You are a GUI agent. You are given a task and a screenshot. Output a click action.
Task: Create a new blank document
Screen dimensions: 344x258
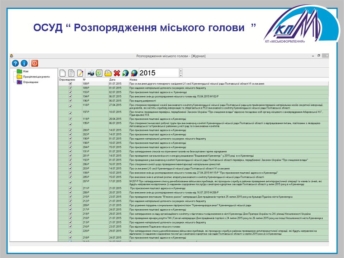click(63, 73)
